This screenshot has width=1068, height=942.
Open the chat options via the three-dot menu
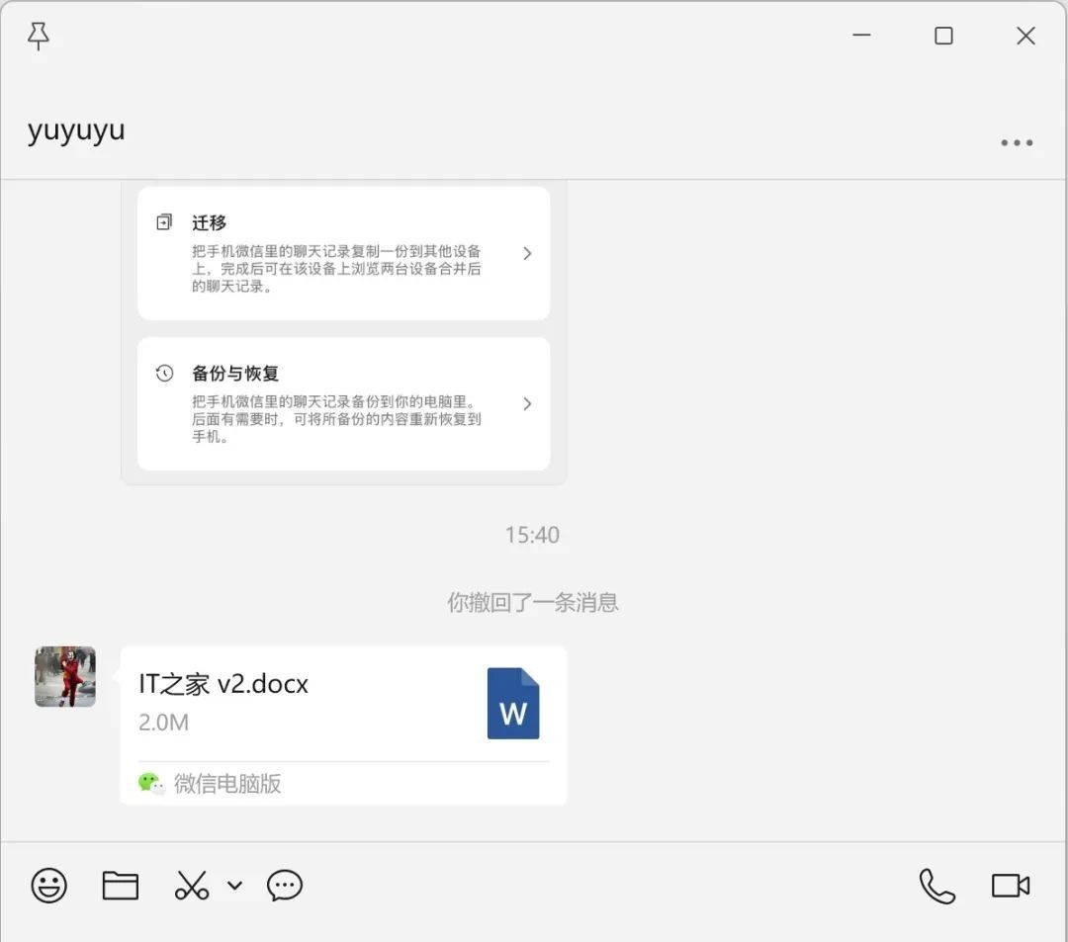click(1016, 142)
